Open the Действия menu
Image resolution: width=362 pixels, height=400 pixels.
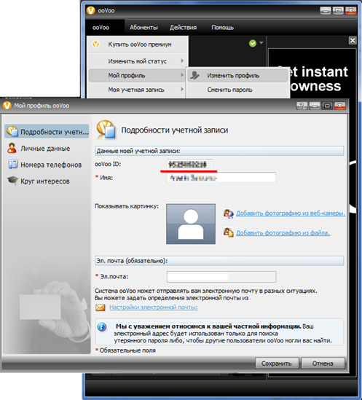tap(183, 28)
